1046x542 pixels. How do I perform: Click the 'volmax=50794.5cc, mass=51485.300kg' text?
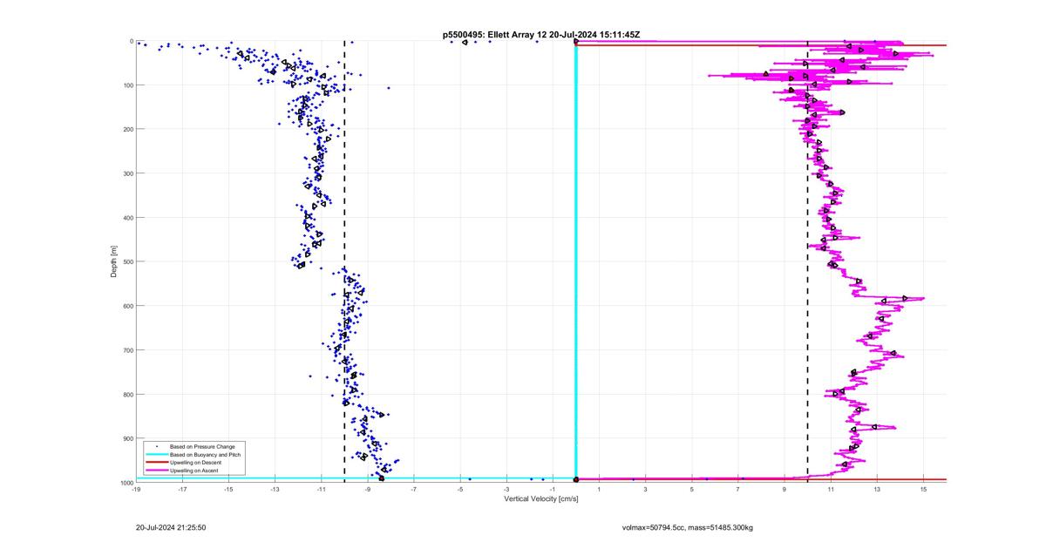(x=687, y=528)
